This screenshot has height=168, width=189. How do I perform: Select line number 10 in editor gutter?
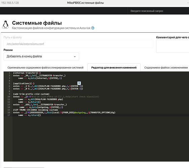(x=9, y=97)
